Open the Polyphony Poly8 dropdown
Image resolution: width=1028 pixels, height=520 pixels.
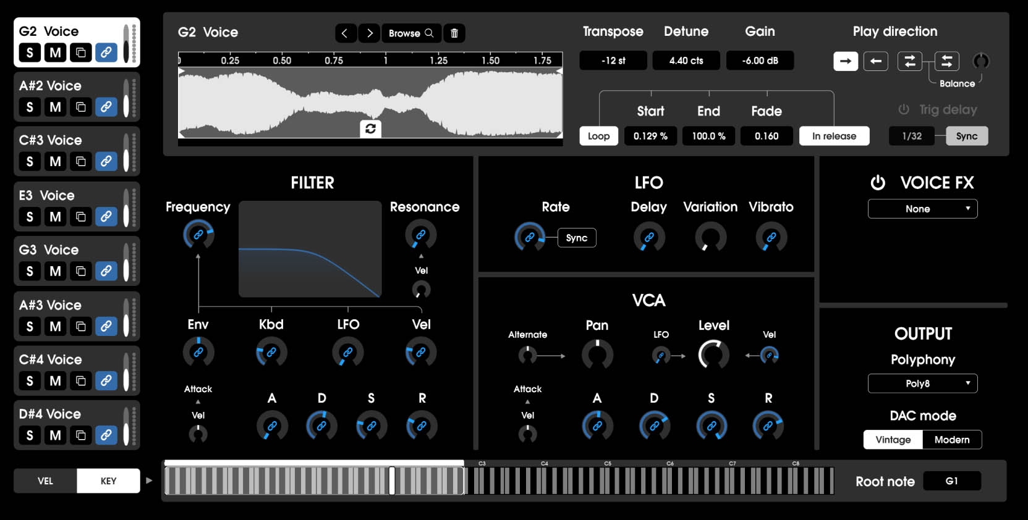(x=922, y=384)
